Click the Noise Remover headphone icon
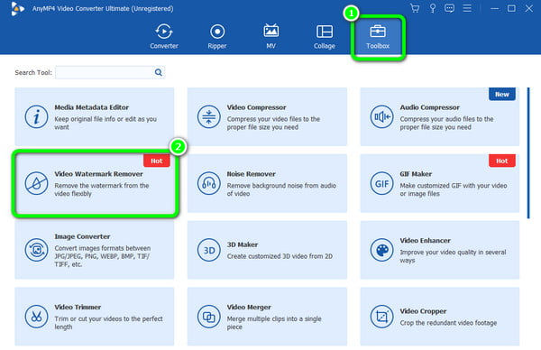541x350 pixels. [x=209, y=184]
